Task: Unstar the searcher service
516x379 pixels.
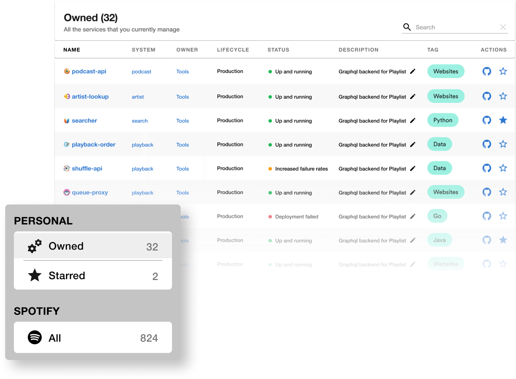Action: tap(503, 120)
